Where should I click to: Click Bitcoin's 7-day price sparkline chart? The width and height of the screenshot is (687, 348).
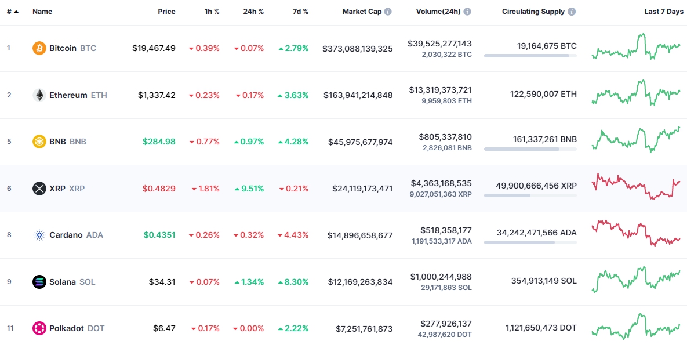636,46
